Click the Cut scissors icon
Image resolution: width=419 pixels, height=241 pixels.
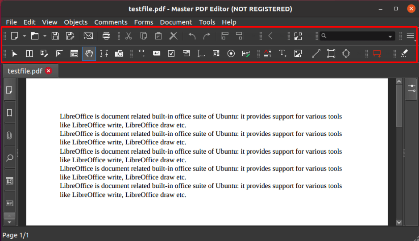click(129, 36)
